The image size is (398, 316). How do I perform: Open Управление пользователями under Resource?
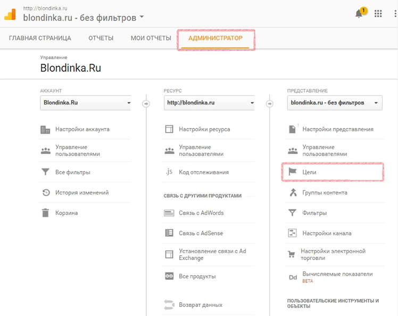tap(201, 150)
